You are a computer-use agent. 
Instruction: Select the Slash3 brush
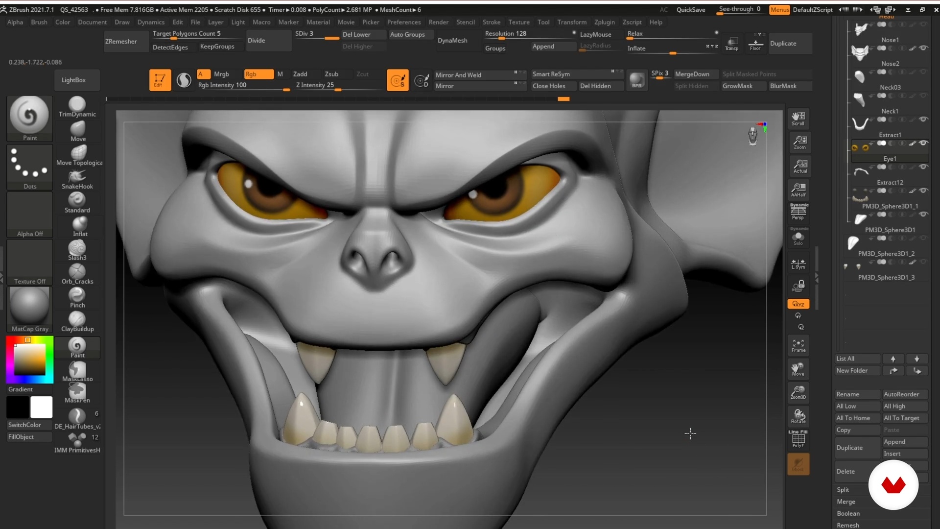(77, 250)
